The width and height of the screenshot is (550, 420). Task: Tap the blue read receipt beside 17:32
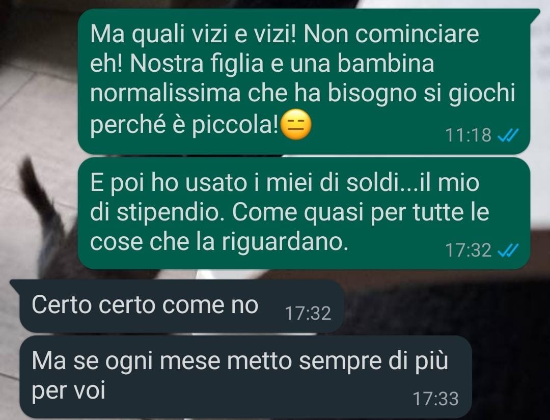point(508,250)
